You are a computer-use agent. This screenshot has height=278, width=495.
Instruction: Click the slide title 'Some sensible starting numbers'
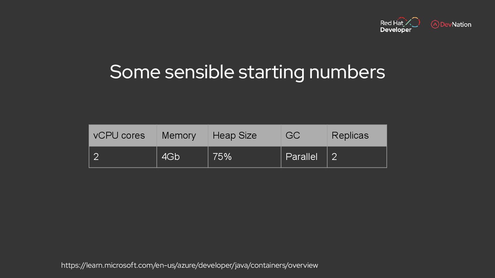click(x=247, y=72)
